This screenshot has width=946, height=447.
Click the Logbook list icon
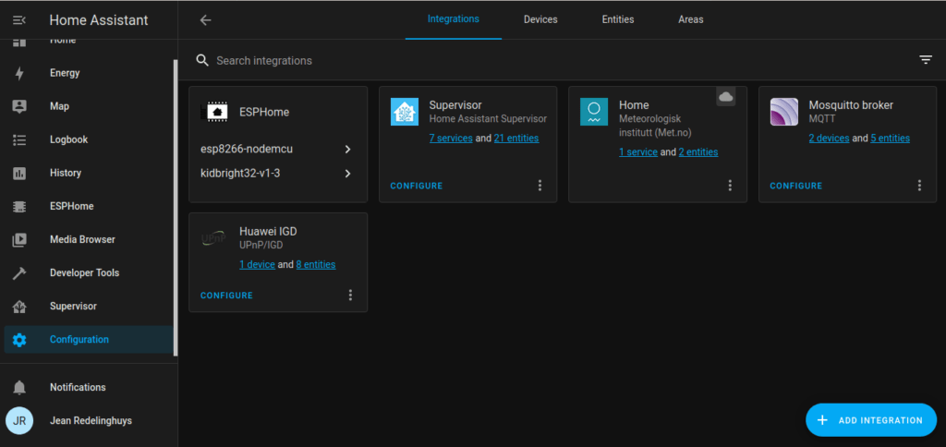click(19, 140)
